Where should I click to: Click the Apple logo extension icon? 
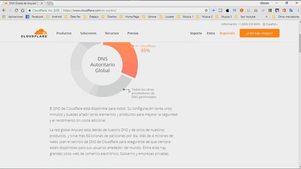pos(228,10)
